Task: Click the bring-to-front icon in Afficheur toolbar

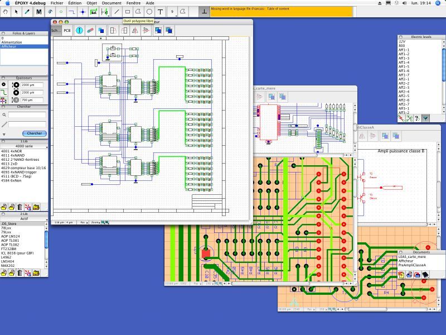Action: pos(158,31)
